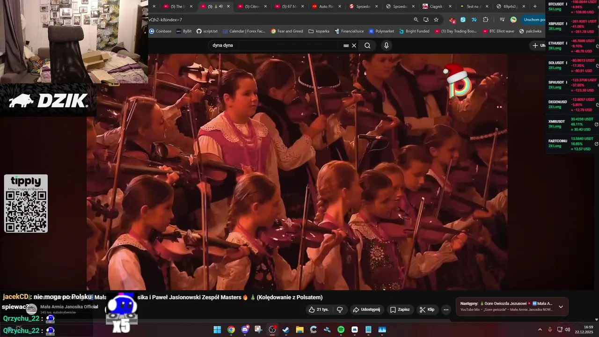Open the FinancialJuice bookmark

click(349, 31)
